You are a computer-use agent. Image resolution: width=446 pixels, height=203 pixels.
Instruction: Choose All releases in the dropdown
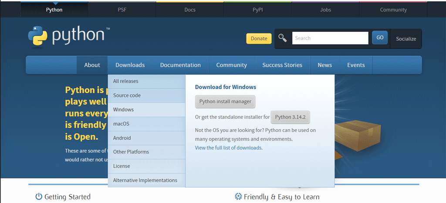pos(125,81)
